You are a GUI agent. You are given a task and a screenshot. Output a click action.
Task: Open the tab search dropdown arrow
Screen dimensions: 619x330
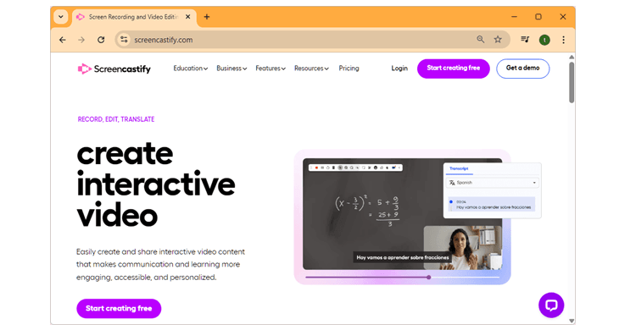(x=61, y=17)
